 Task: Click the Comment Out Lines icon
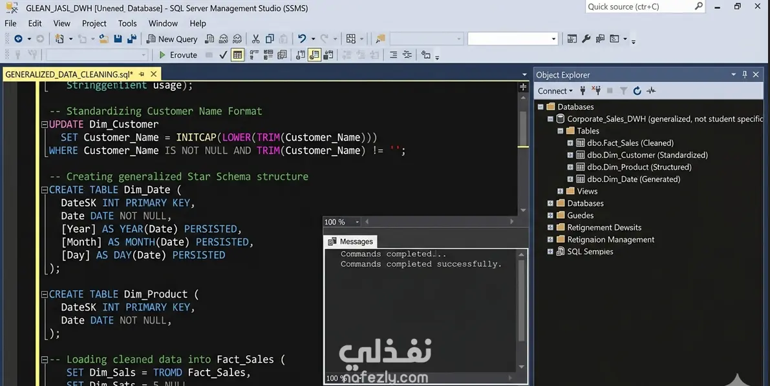pos(407,55)
